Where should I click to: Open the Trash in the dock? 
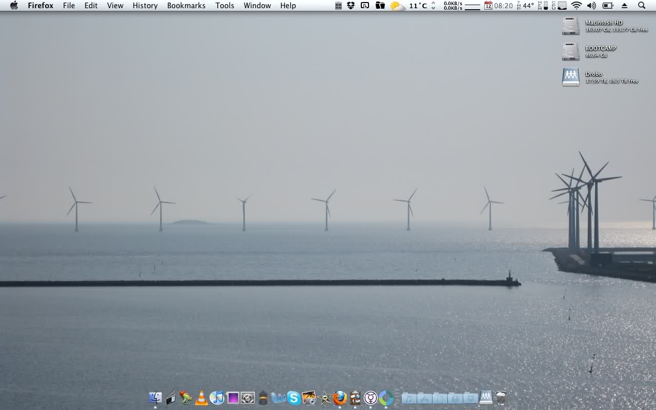(501, 398)
